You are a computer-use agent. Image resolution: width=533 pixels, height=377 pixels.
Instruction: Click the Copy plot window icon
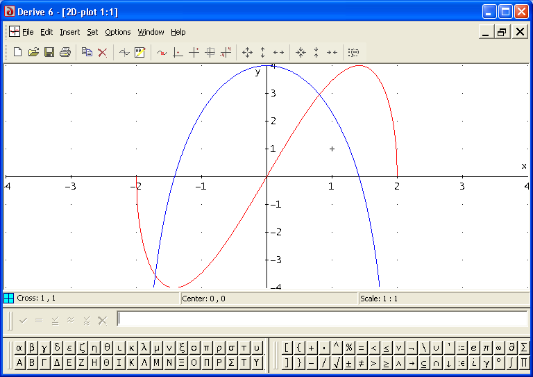coord(87,52)
